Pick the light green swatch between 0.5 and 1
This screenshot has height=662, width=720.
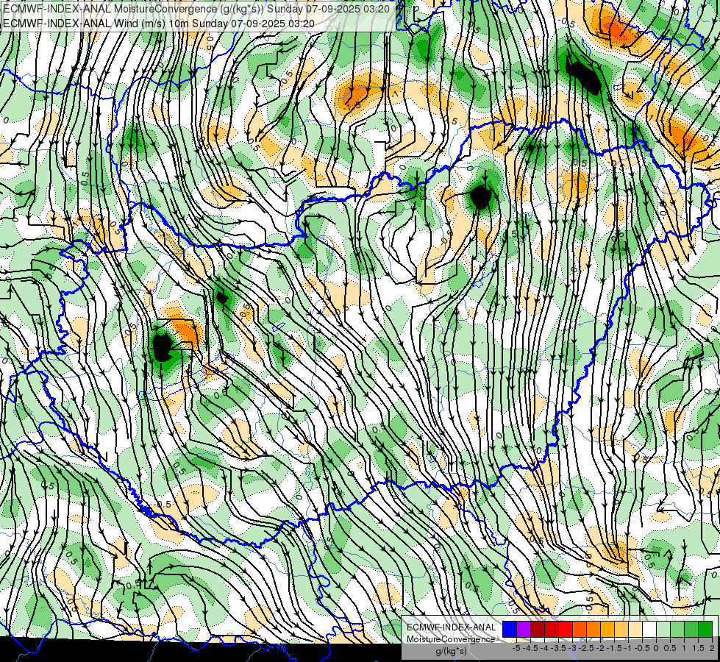[677, 630]
